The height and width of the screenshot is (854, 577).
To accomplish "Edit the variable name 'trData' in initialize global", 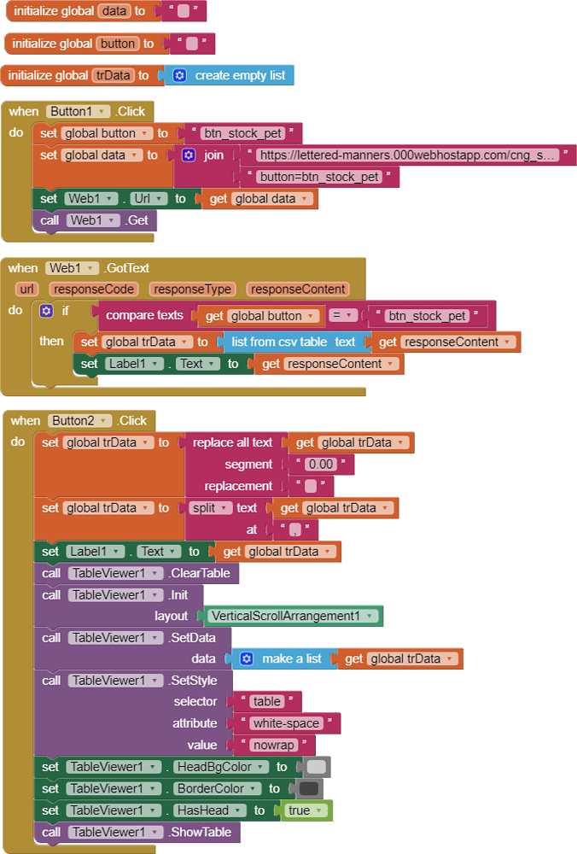I will tap(114, 75).
